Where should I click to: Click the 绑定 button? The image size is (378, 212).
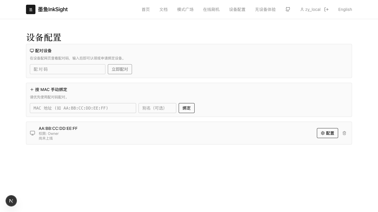[186, 108]
